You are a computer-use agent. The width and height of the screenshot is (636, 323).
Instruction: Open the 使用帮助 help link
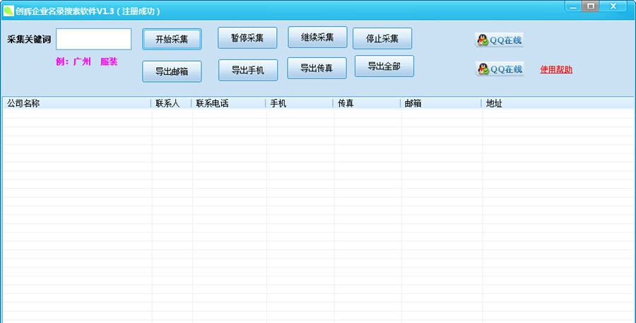pos(556,69)
